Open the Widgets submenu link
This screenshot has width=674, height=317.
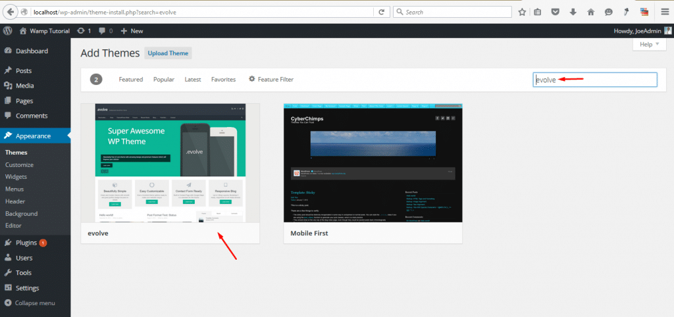tap(16, 176)
